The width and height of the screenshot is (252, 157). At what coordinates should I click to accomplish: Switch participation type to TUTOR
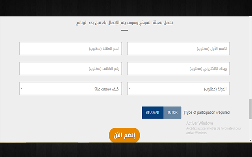(x=172, y=113)
